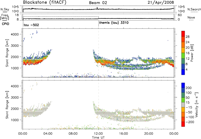Click the 04:00 time tick label

click(x=48, y=134)
